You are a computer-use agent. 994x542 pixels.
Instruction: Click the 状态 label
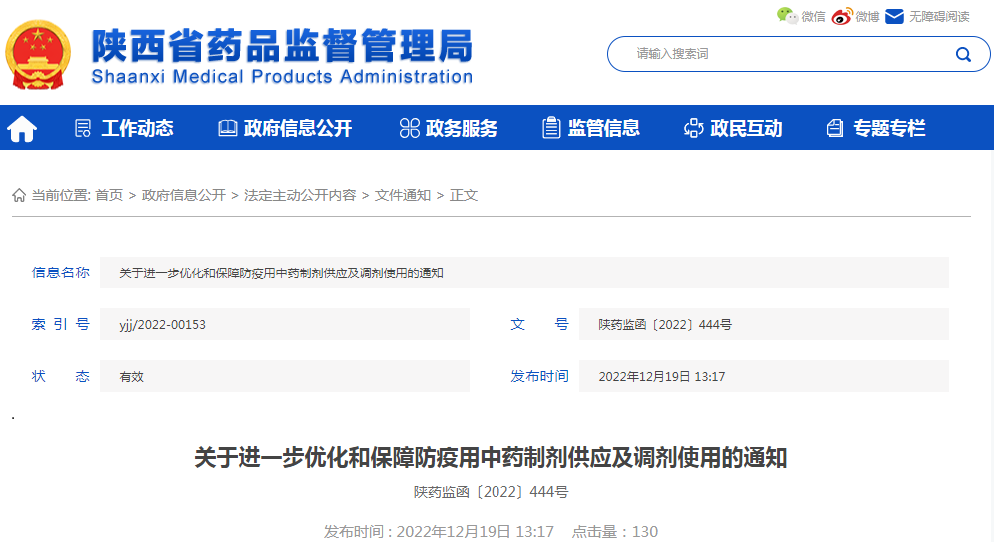click(60, 376)
